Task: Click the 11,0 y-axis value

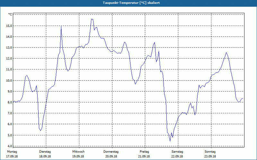Action: pyautogui.click(x=9, y=69)
